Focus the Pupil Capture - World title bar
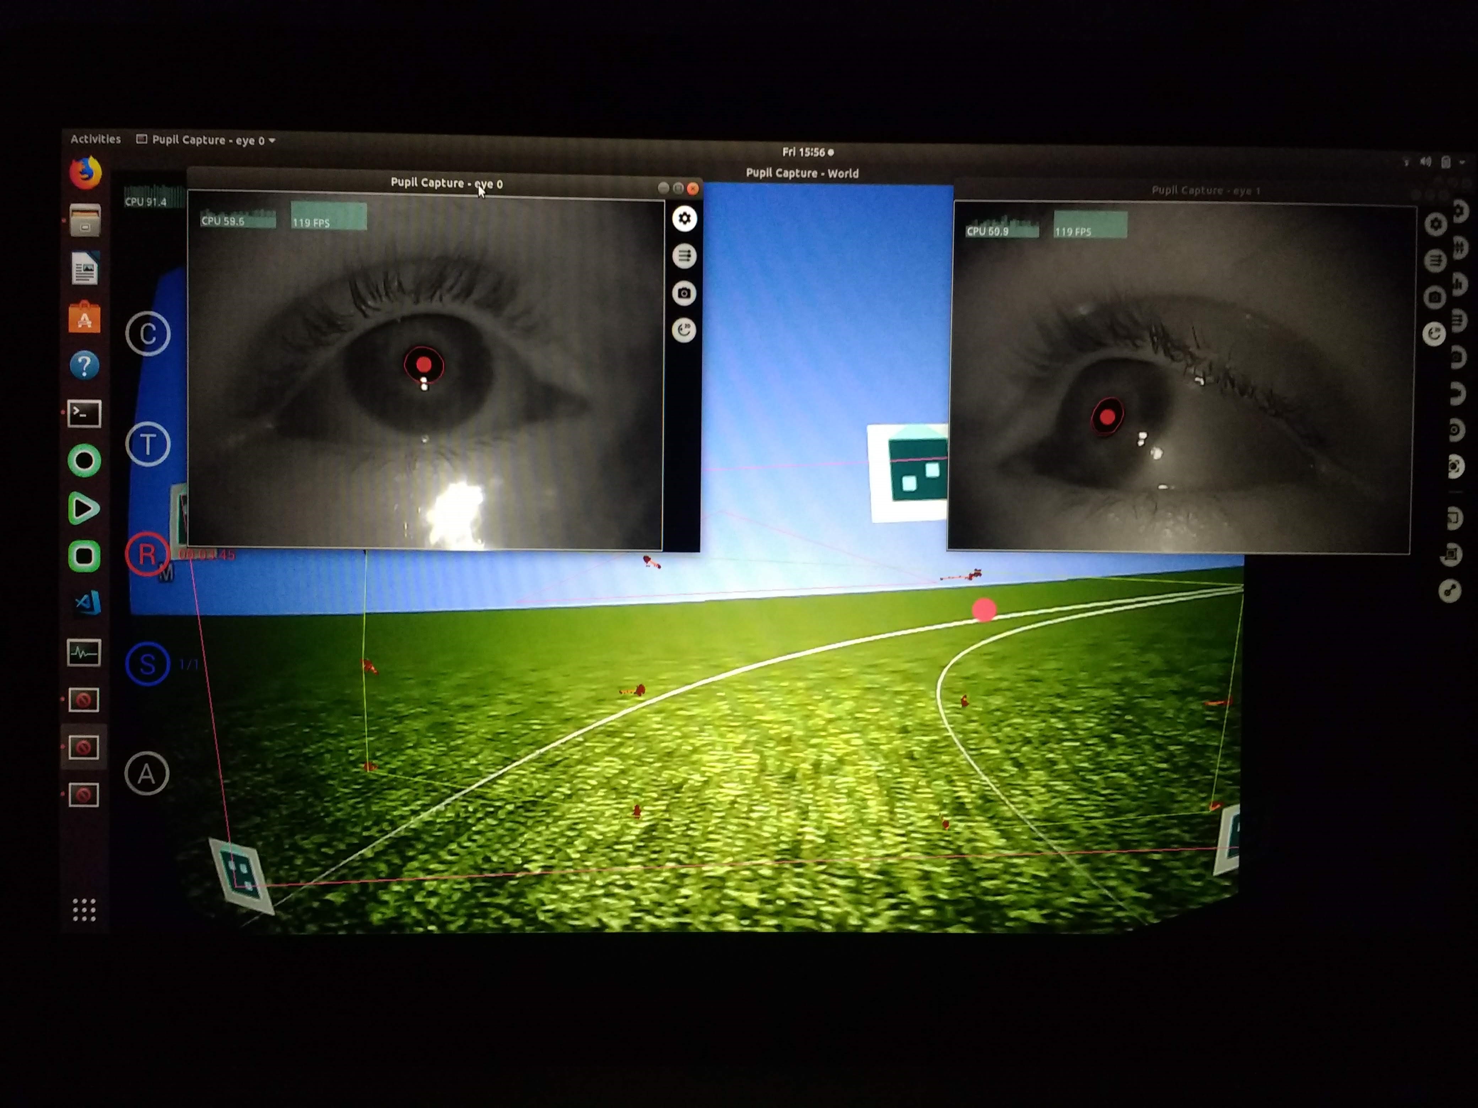The width and height of the screenshot is (1478, 1108). point(802,173)
